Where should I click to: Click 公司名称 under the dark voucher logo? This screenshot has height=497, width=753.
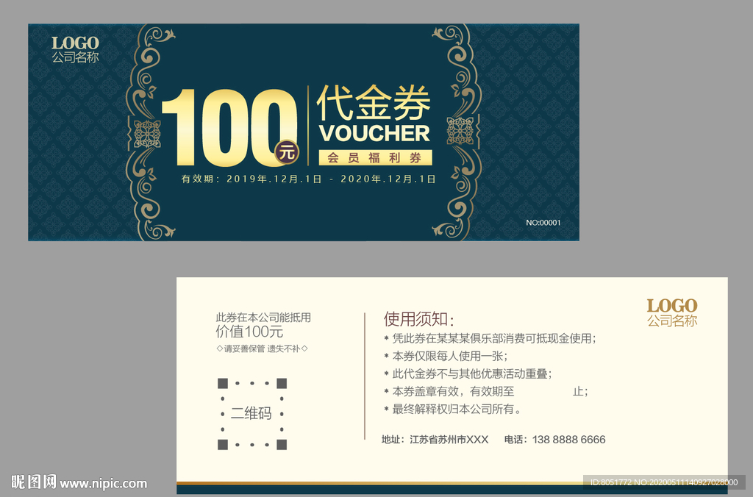76,57
